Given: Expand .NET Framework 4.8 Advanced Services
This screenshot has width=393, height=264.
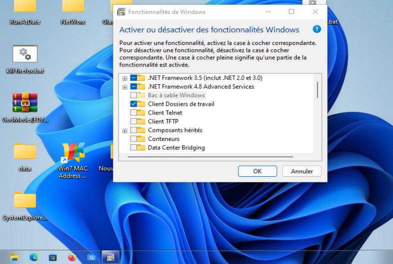Looking at the screenshot, I should [x=125, y=87].
